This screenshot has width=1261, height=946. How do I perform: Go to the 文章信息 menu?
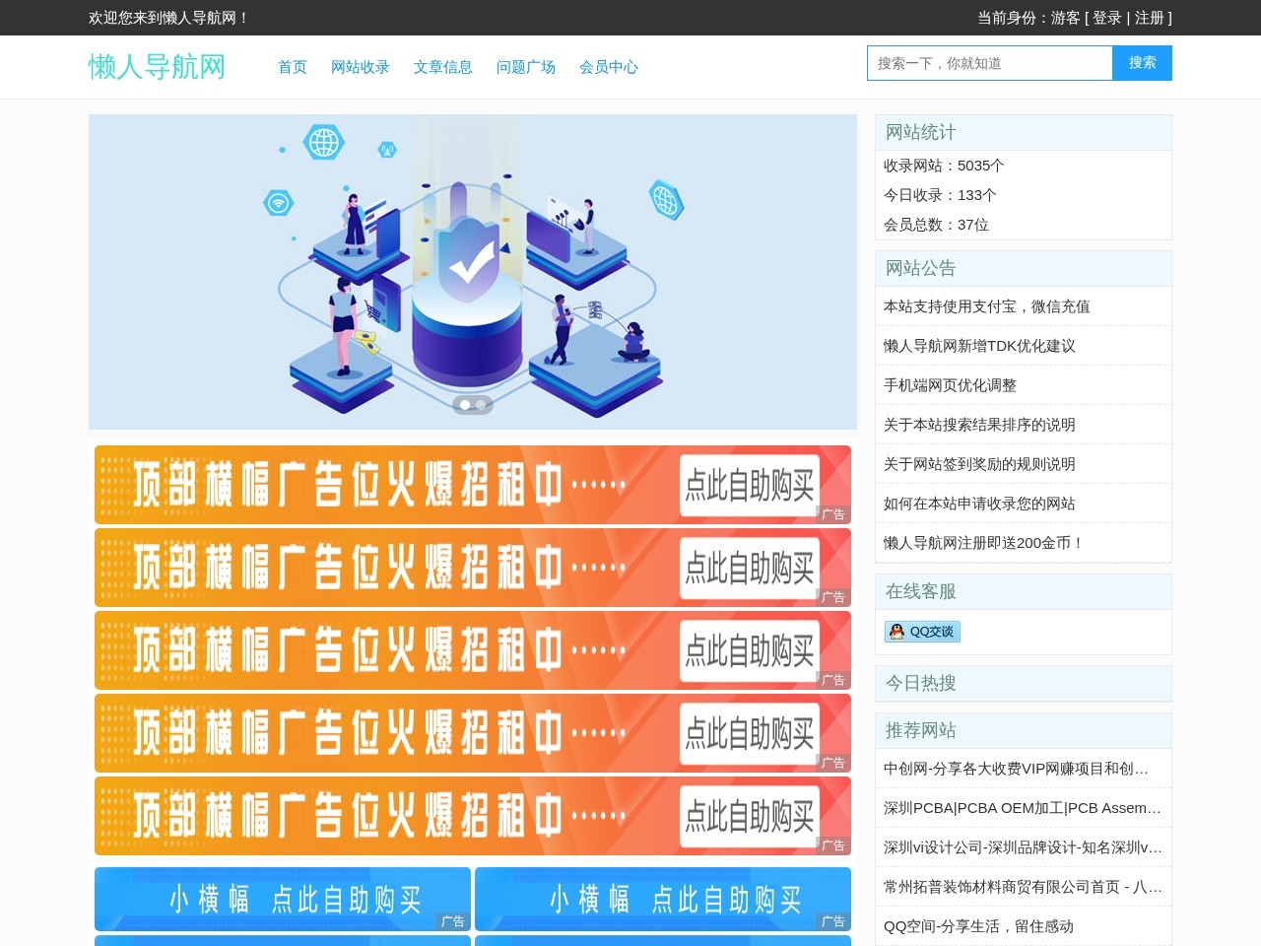443,67
